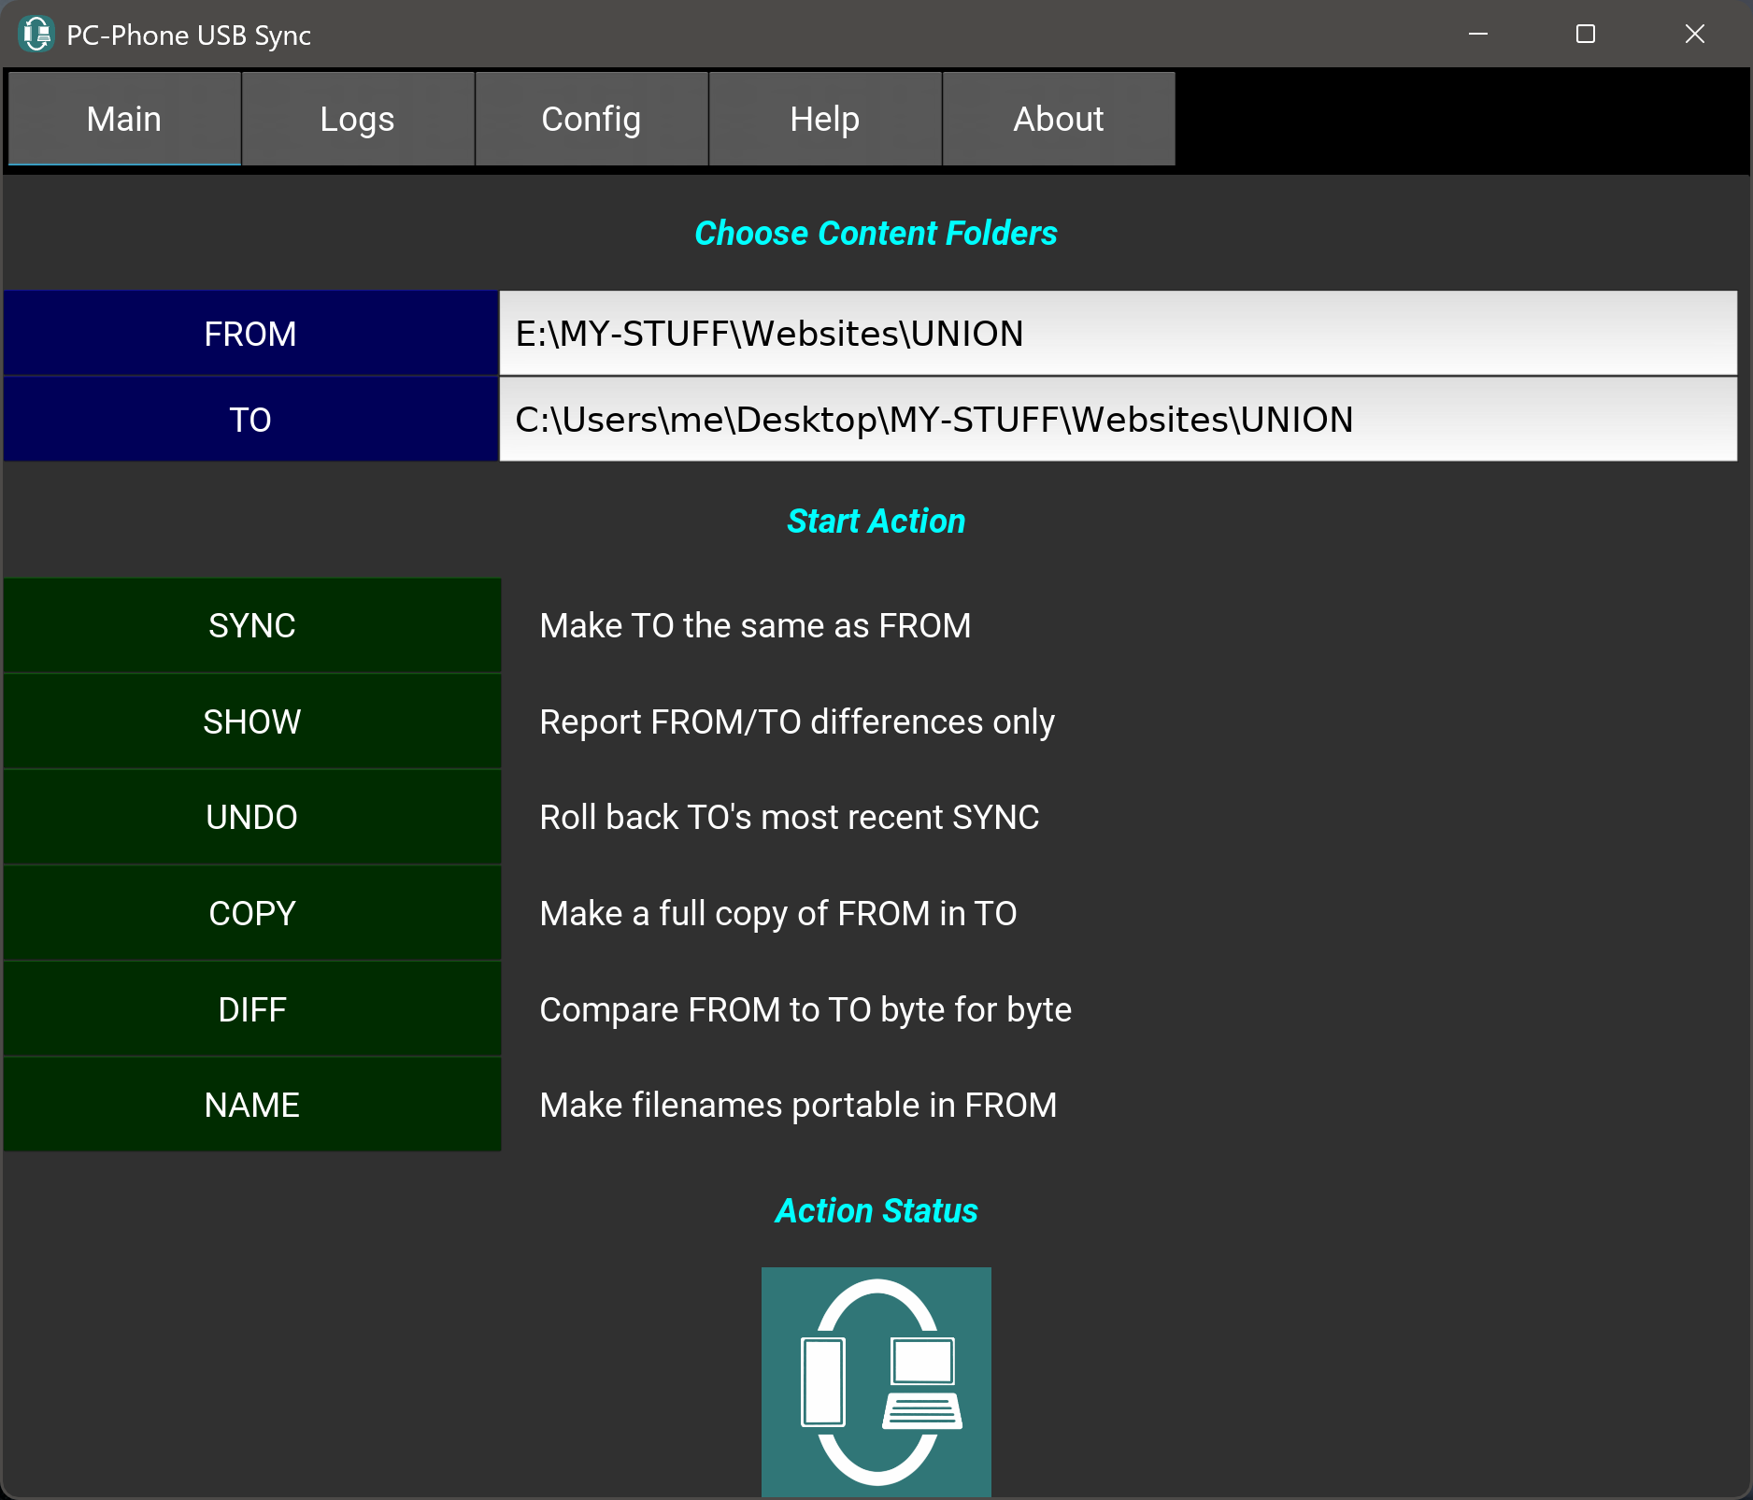Viewport: 1753px width, 1500px height.
Task: Switch to the Main tab
Action: click(x=124, y=119)
